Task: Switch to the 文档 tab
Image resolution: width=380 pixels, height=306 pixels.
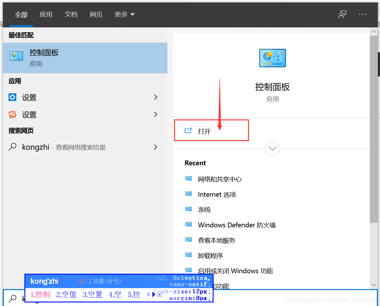Action: click(x=71, y=15)
